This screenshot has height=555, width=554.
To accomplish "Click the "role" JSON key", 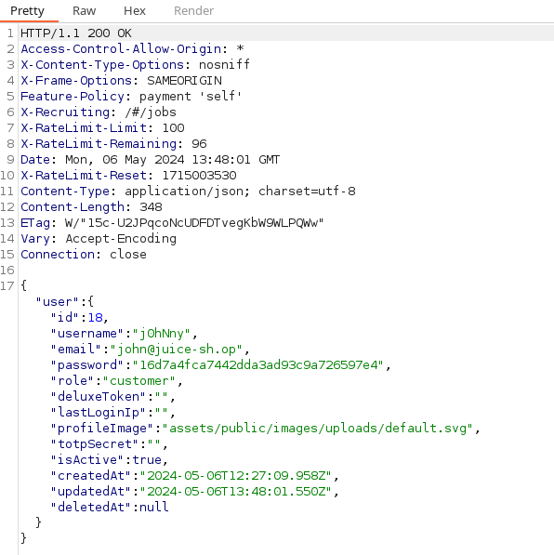I will (x=72, y=381).
